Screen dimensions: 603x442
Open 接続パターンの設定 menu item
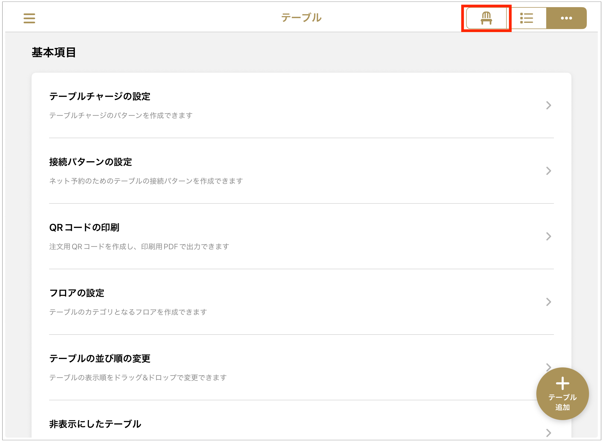coord(301,171)
